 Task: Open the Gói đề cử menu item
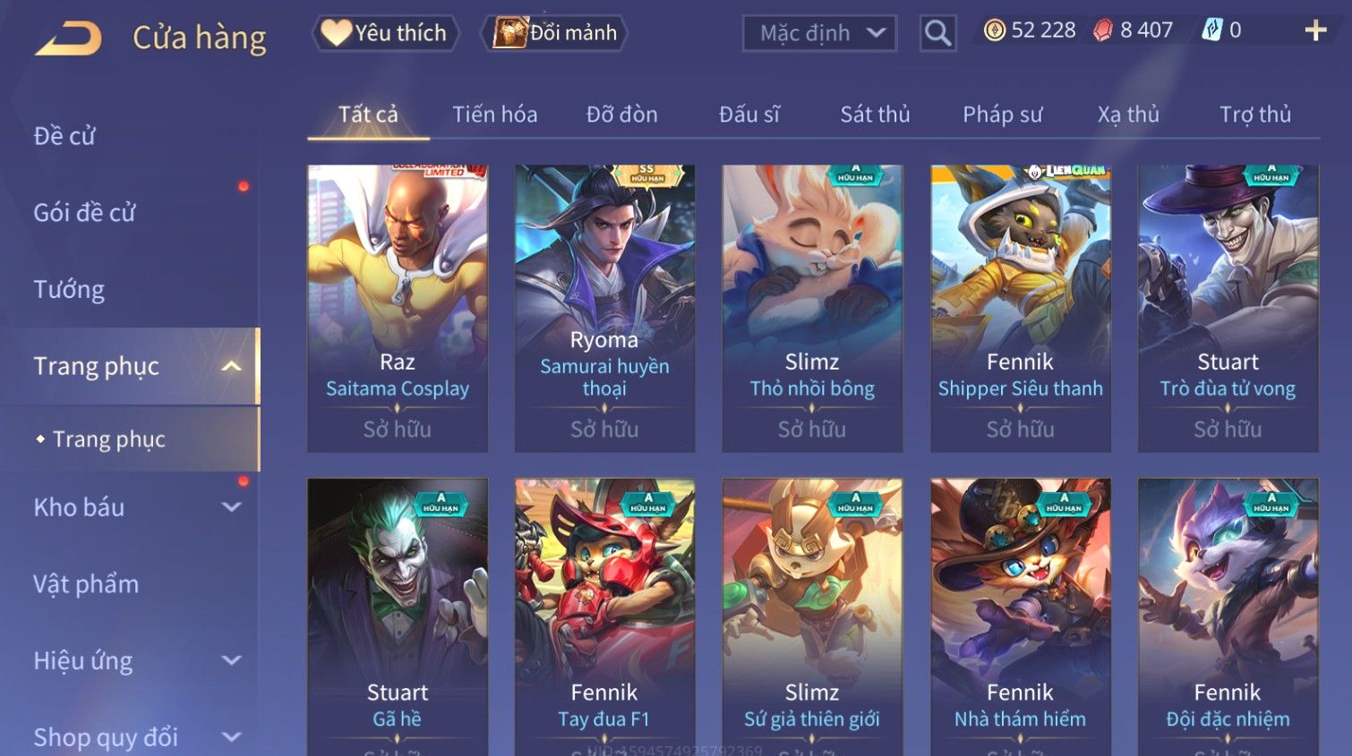(x=84, y=213)
